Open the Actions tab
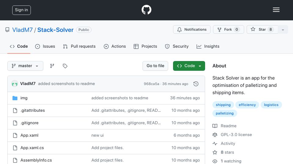 pyautogui.click(x=115, y=46)
